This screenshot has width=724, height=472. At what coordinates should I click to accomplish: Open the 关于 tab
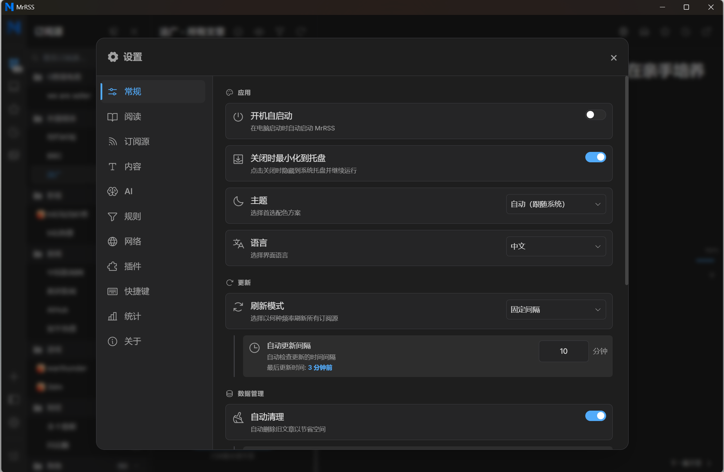[153, 341]
